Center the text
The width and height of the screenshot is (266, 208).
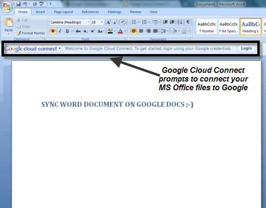141,31
